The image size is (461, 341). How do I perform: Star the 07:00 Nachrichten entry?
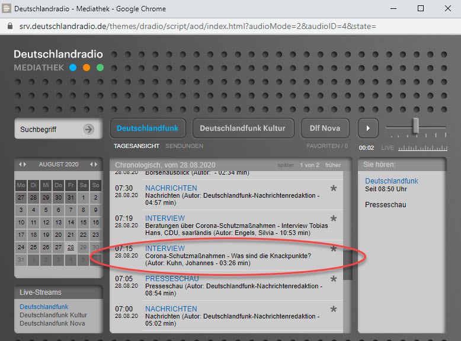pyautogui.click(x=333, y=310)
